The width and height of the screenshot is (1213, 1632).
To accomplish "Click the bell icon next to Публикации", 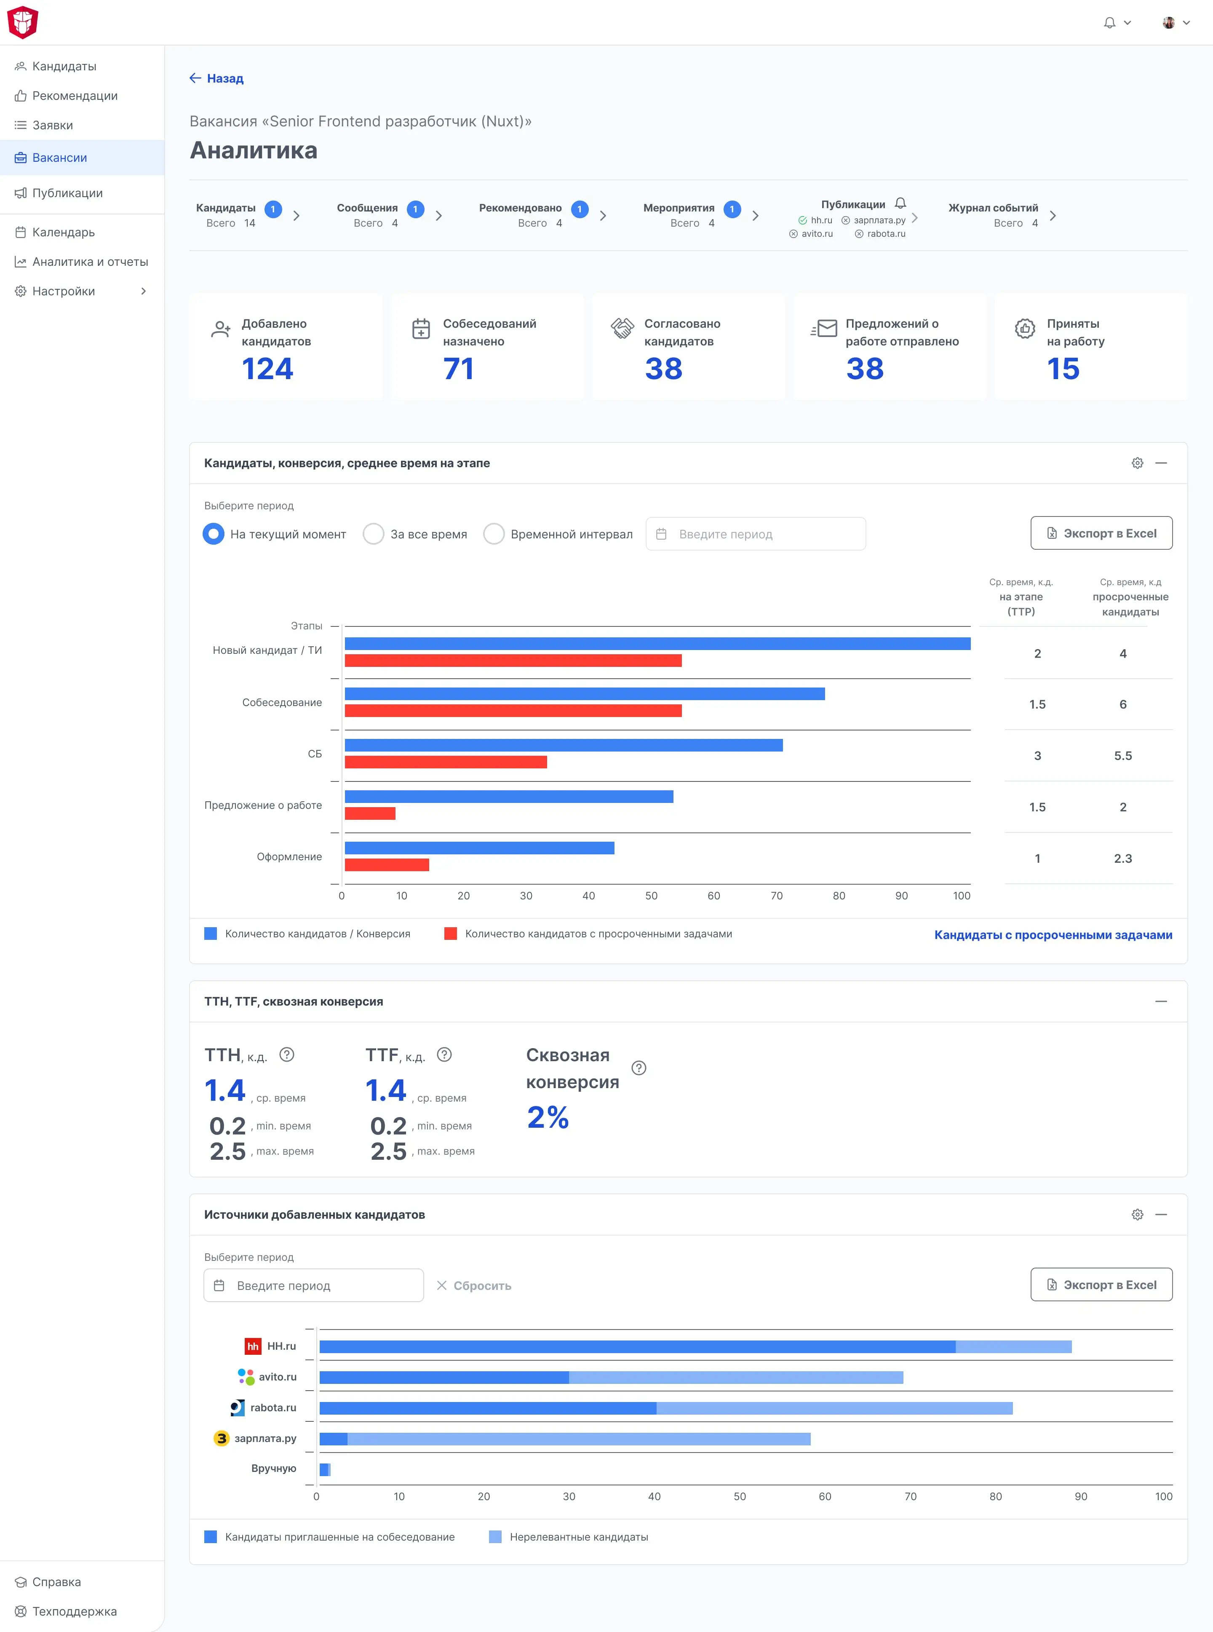I will (900, 203).
